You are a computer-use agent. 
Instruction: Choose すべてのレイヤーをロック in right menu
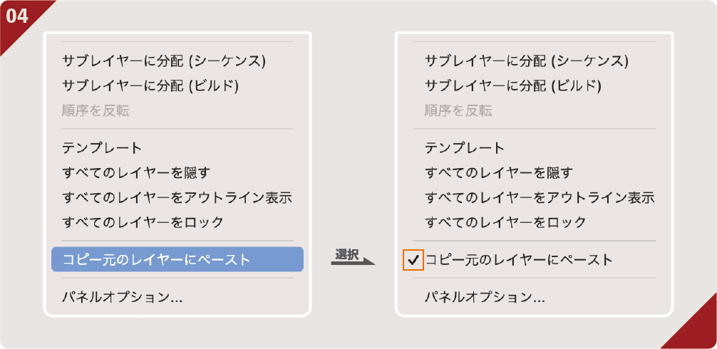(506, 222)
